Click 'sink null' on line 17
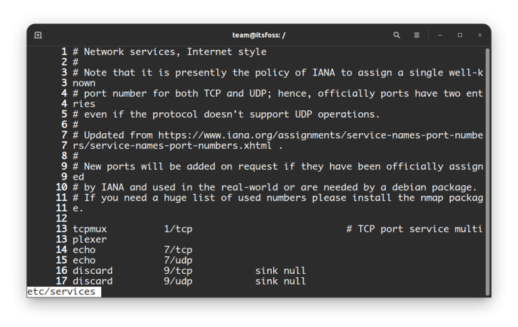Viewport: 518px width, 327px height. (x=280, y=281)
